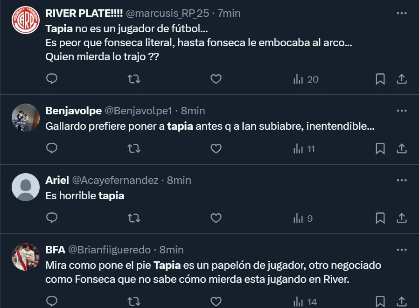Reply to Ariel's tweet
Image resolution: width=419 pixels, height=308 pixels.
coord(52,218)
